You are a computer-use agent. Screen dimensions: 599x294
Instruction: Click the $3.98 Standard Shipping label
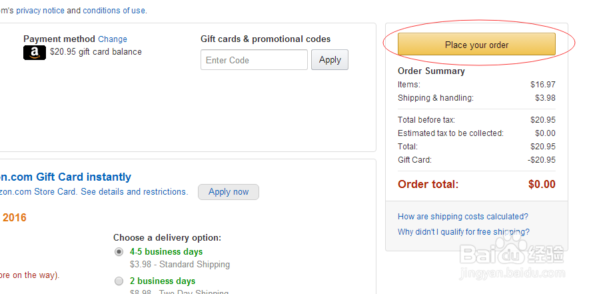coord(179,265)
